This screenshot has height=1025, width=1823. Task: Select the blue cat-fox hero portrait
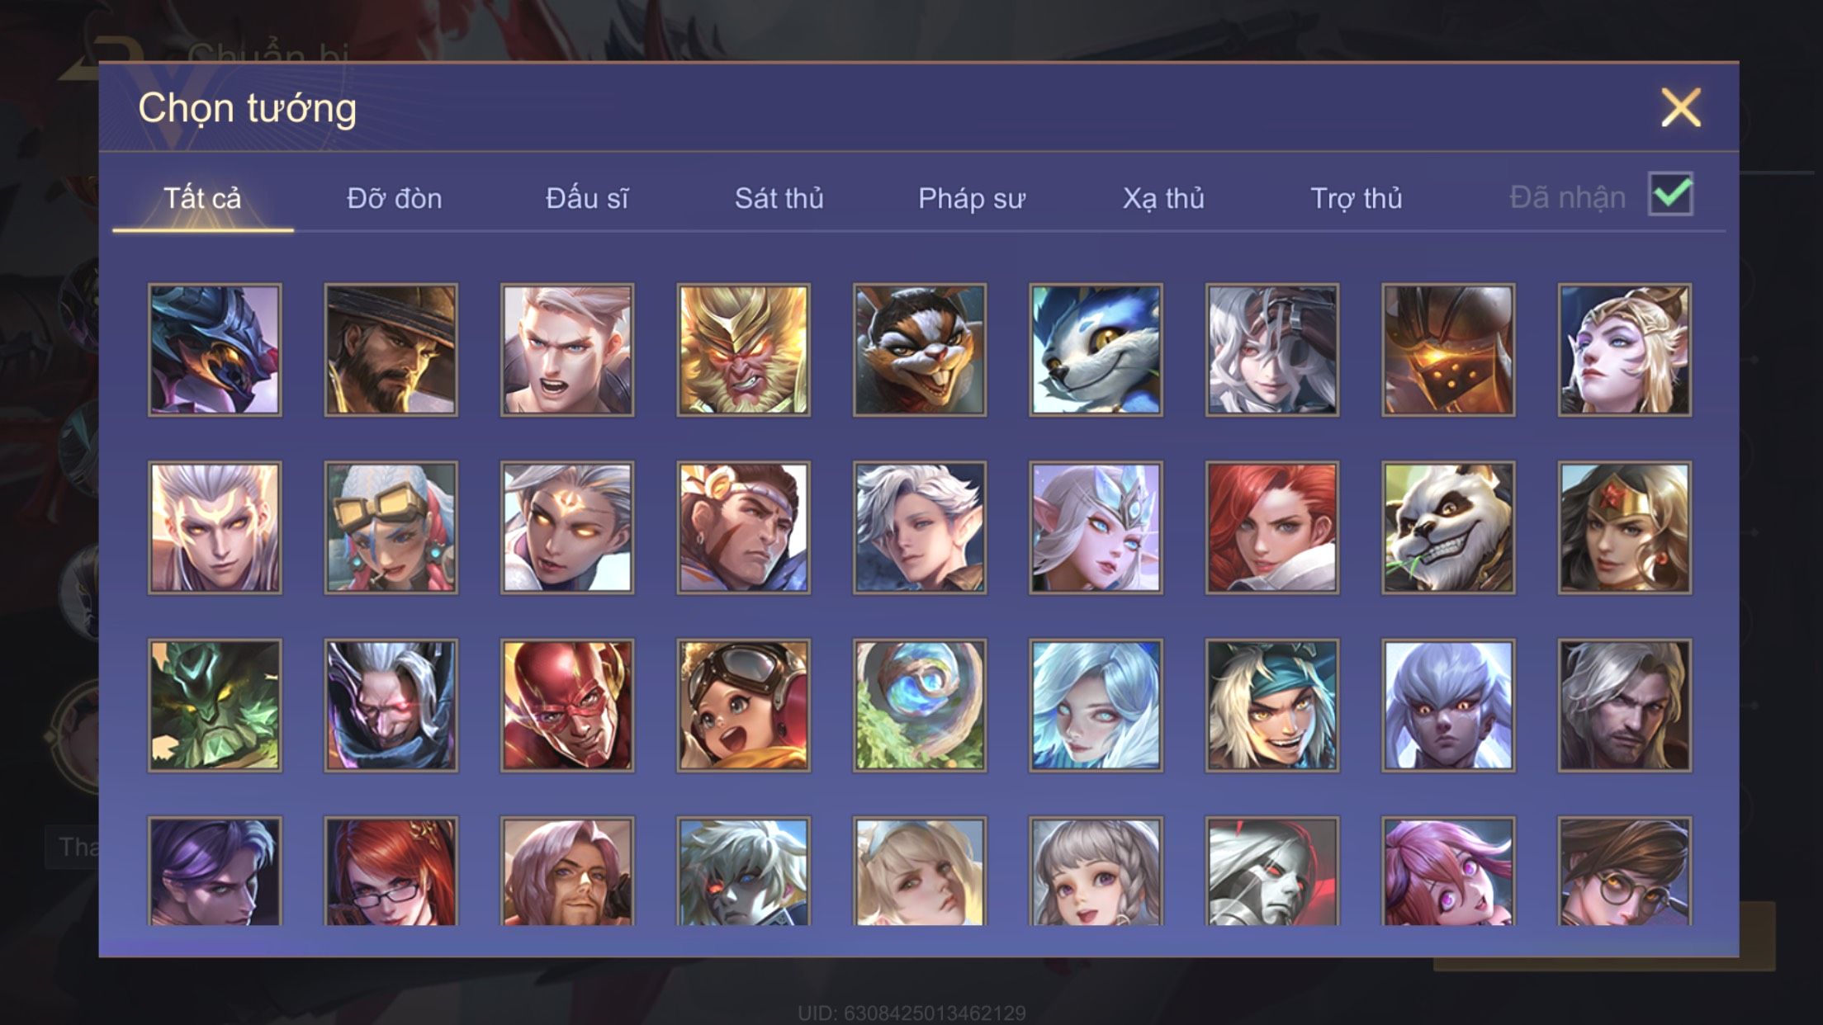[1096, 350]
